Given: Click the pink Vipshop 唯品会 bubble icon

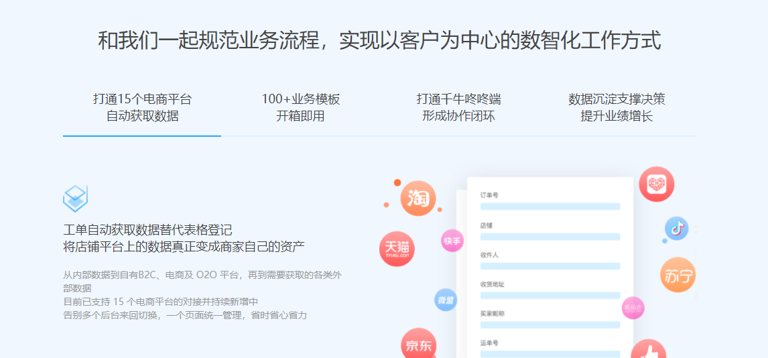Looking at the screenshot, I should (633, 308).
